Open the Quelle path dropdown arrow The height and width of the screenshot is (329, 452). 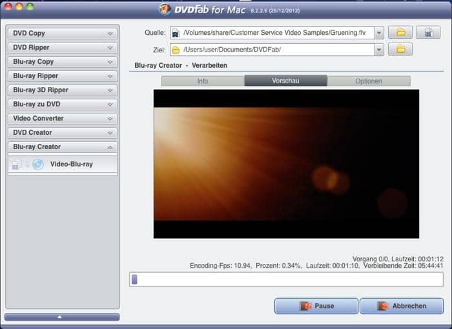tap(379, 33)
